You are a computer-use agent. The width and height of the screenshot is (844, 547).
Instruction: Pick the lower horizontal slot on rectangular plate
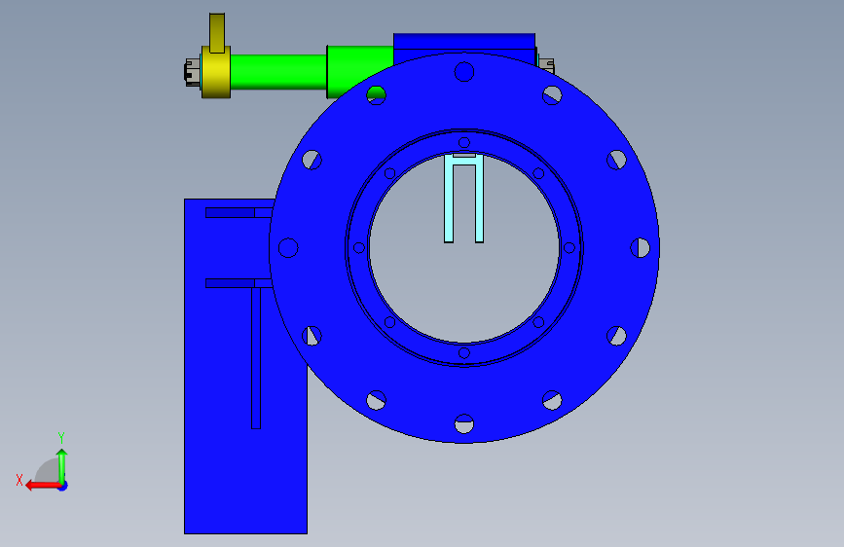point(239,282)
